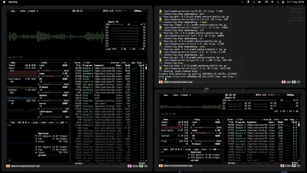Toggle tree view in left btop proc panel
Screen dimensions: 307x173
click(x=123, y=63)
